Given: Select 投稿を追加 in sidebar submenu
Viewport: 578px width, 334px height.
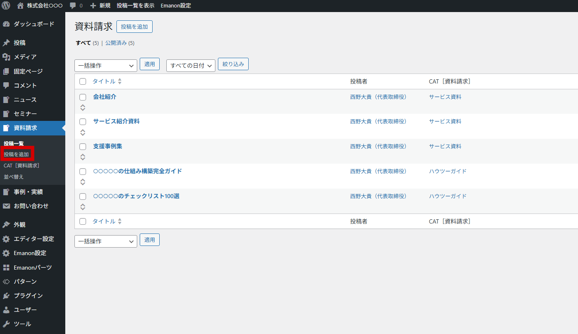Looking at the screenshot, I should click(x=16, y=155).
